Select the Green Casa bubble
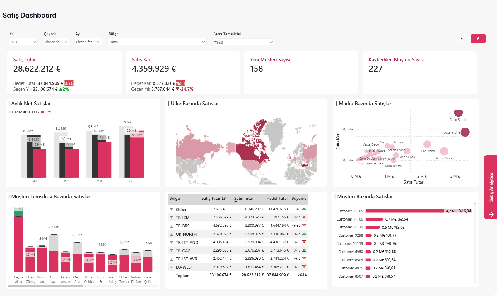The image size is (497, 296). coord(407,151)
